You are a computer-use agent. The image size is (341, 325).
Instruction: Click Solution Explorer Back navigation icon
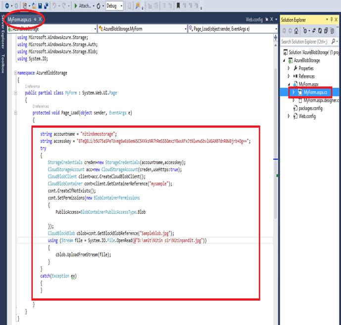pos(284,31)
